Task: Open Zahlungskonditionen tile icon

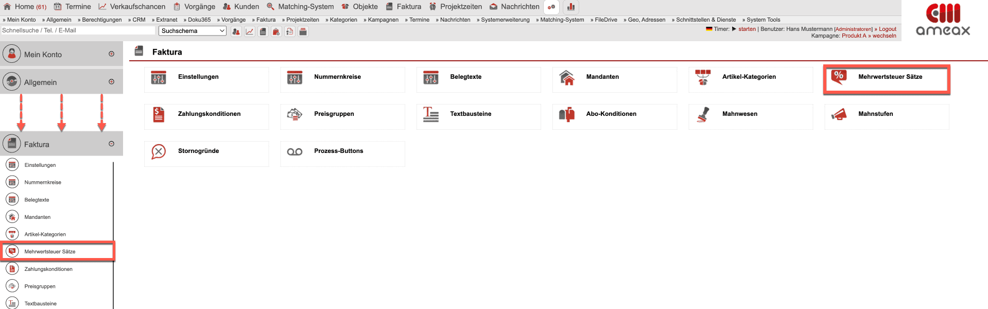Action: click(159, 114)
